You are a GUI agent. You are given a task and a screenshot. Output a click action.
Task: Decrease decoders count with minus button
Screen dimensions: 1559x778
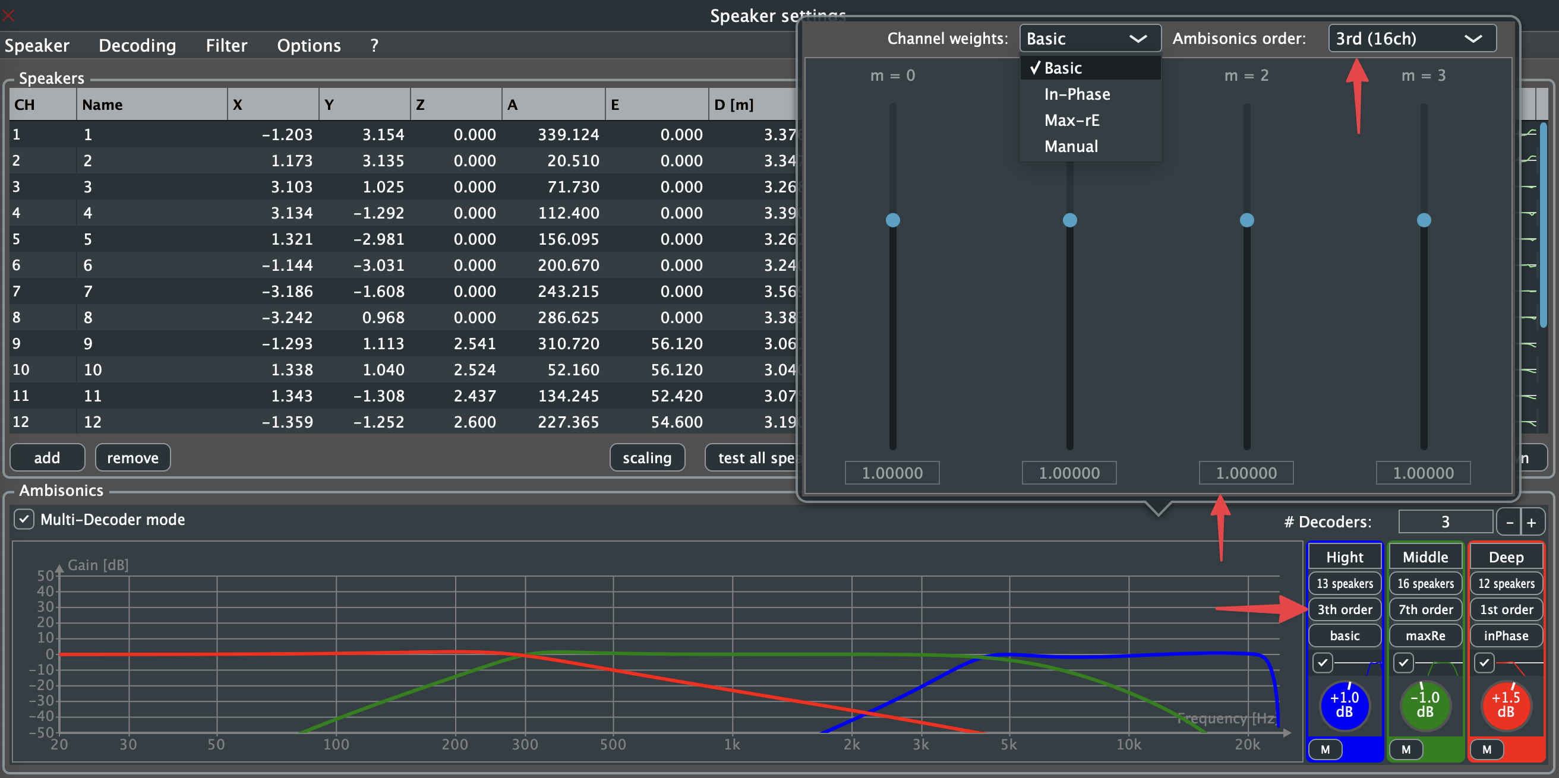click(1509, 522)
